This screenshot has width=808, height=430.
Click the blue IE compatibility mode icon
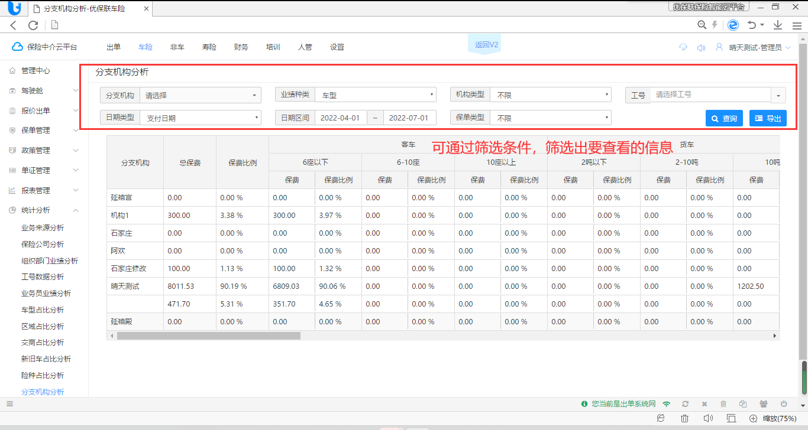733,25
